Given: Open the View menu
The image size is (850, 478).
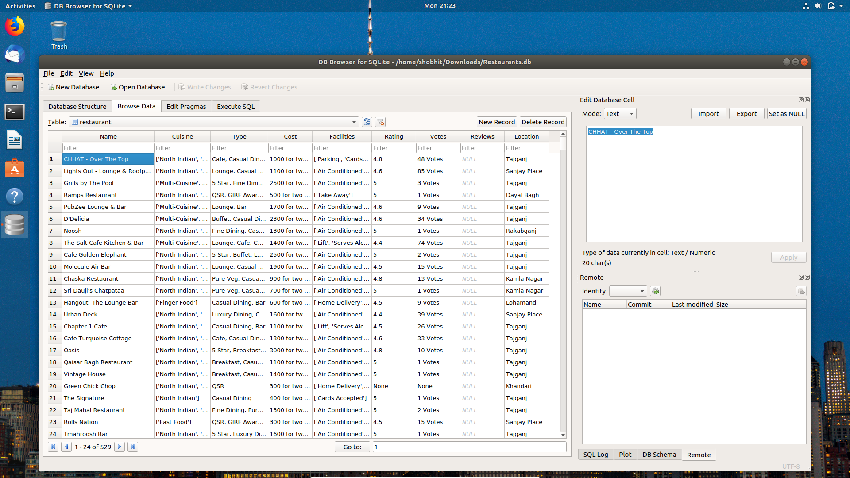Looking at the screenshot, I should tap(86, 73).
